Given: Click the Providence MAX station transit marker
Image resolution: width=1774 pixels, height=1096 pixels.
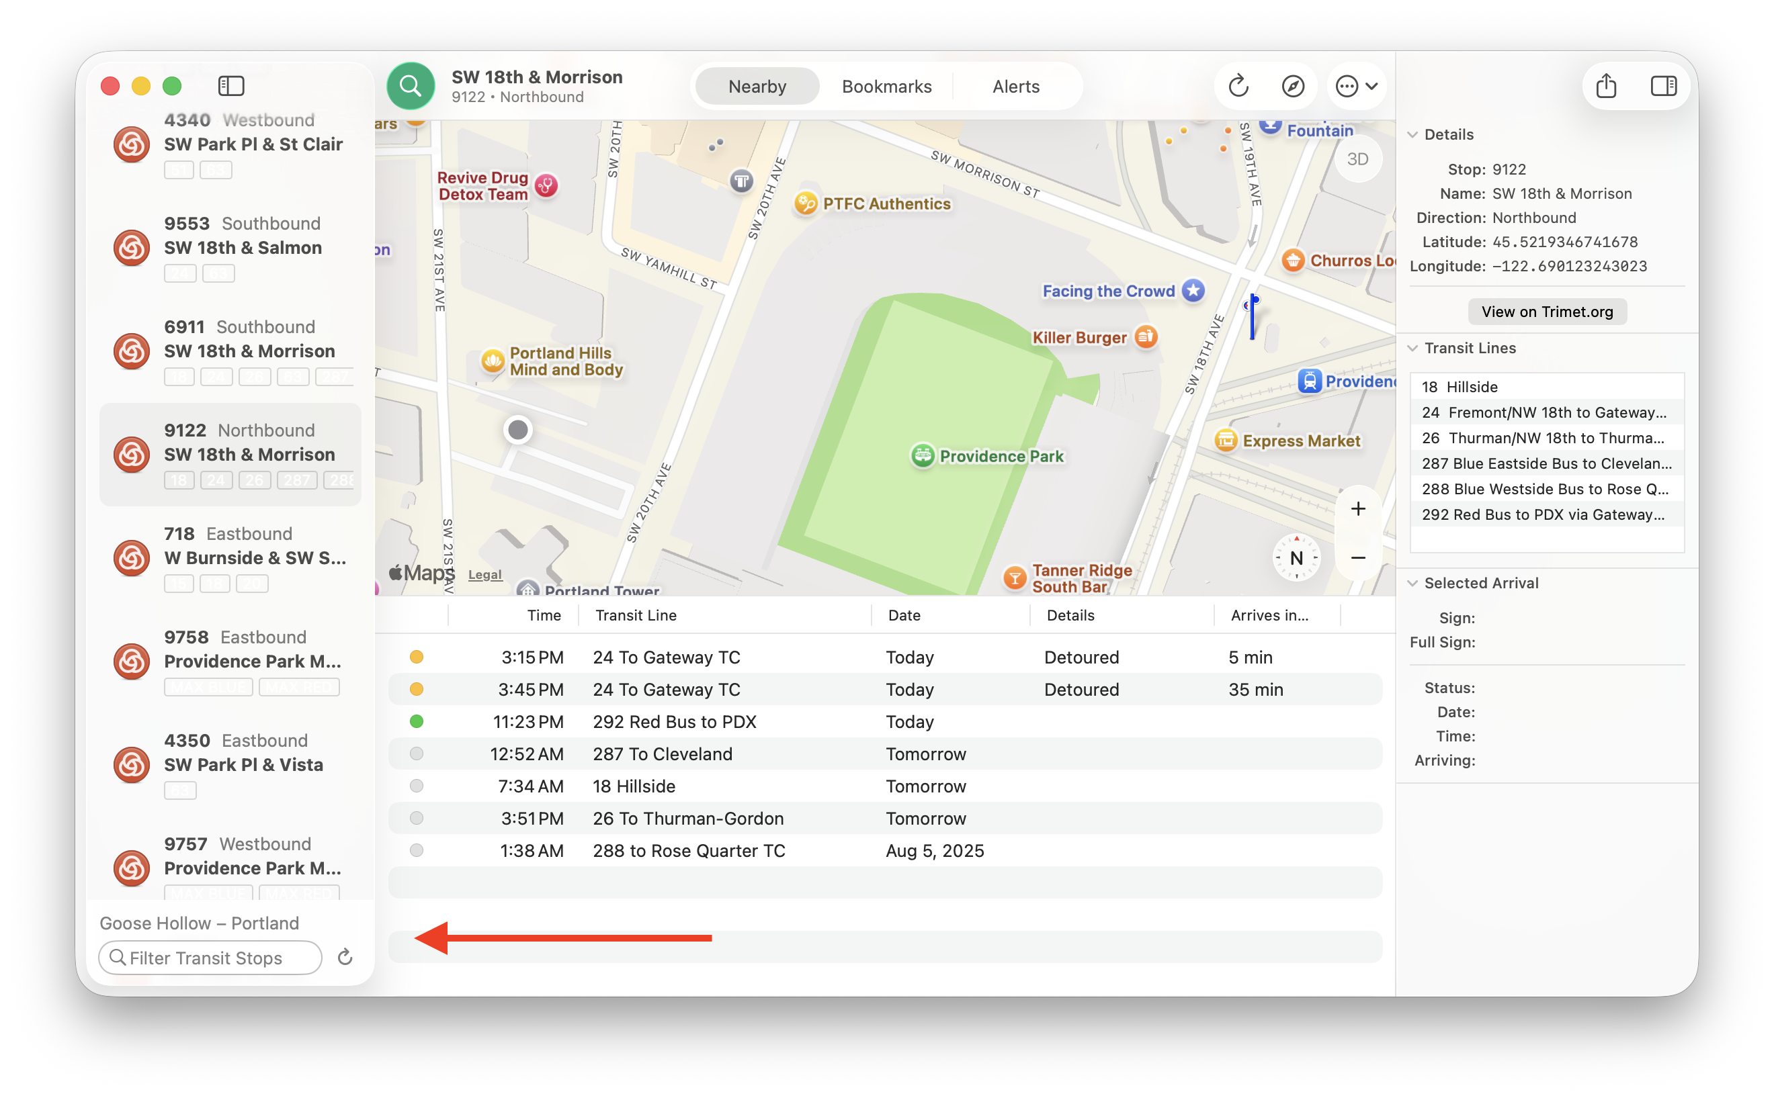Looking at the screenshot, I should [1309, 381].
